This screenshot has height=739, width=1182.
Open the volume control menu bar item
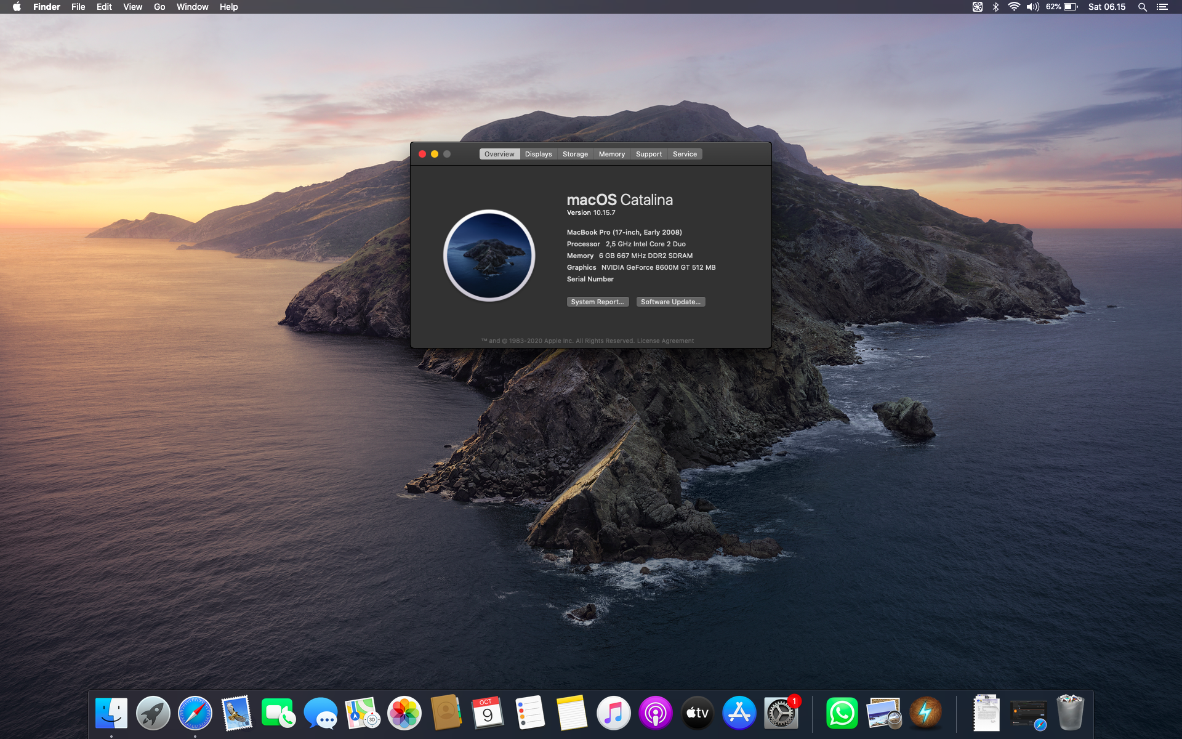(1032, 7)
